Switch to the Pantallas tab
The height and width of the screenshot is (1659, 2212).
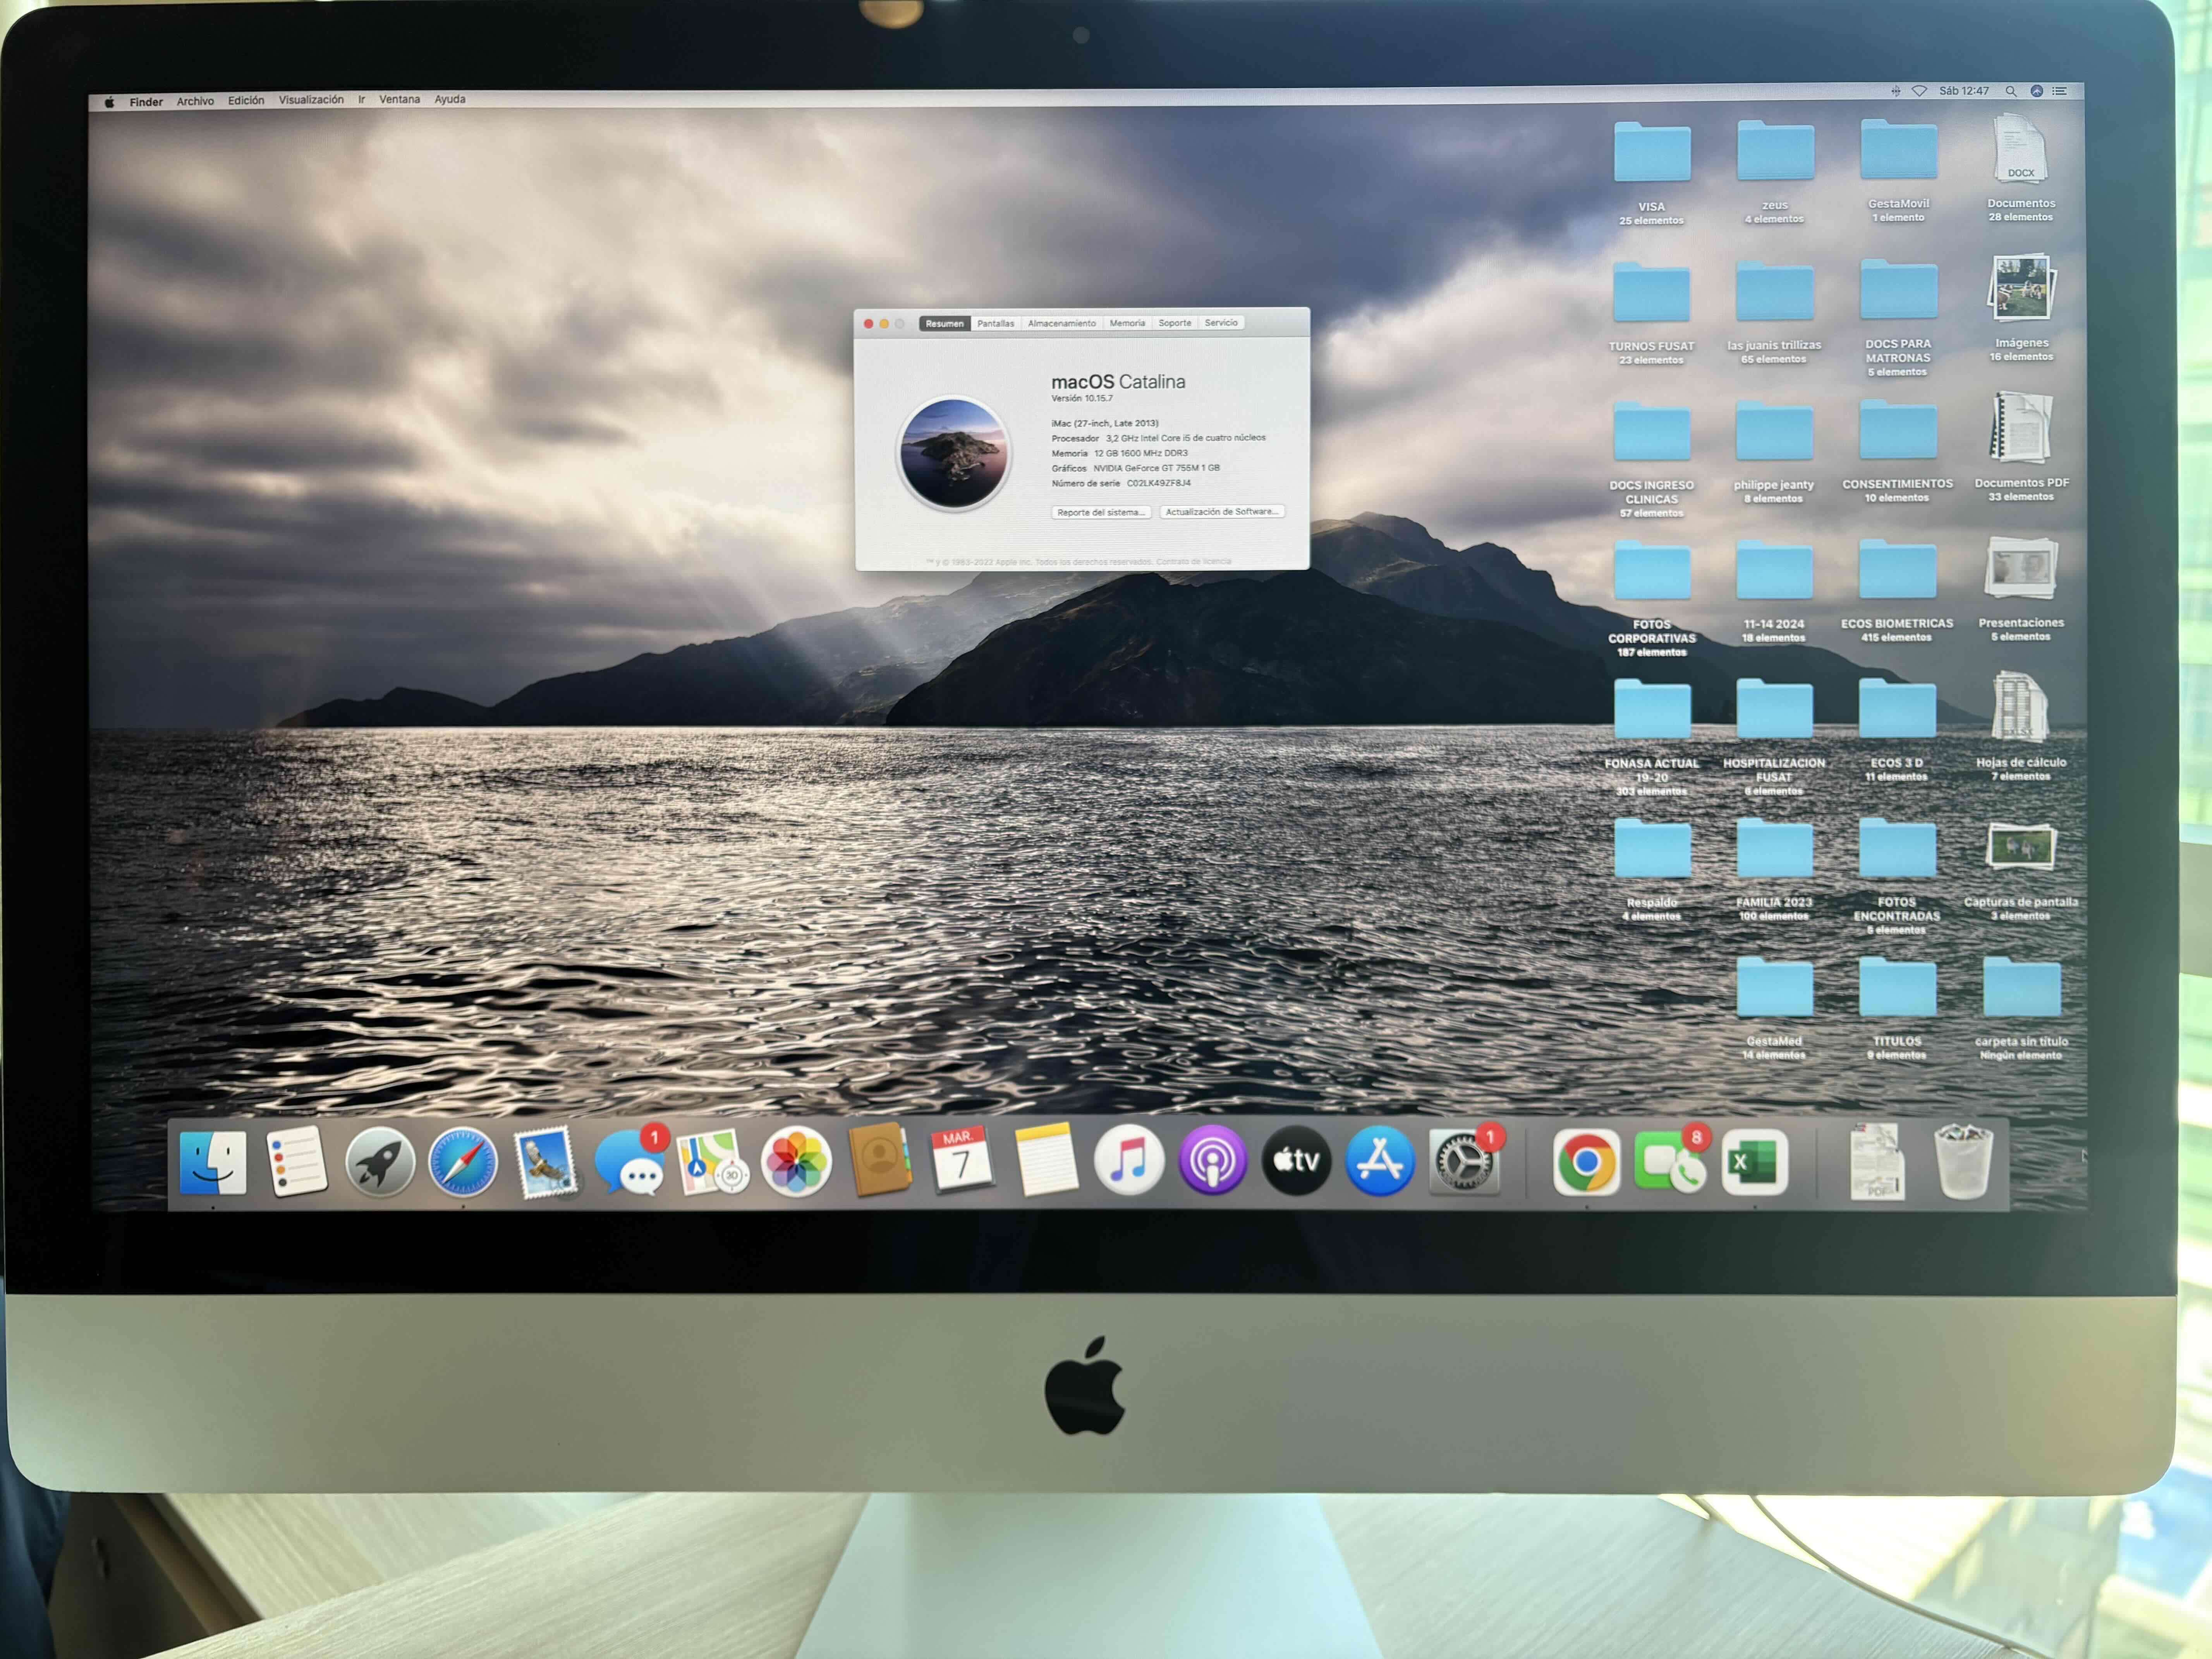coord(996,323)
